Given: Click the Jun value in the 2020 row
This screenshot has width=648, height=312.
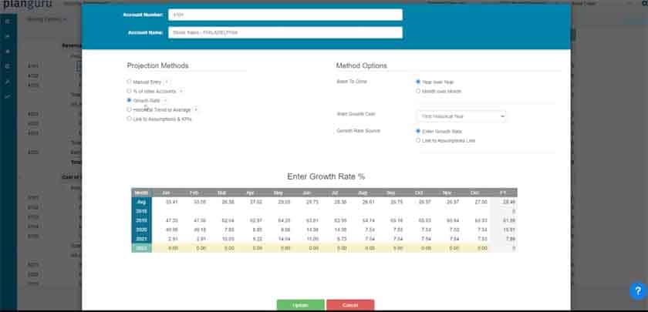Looking at the screenshot, I should (312, 230).
